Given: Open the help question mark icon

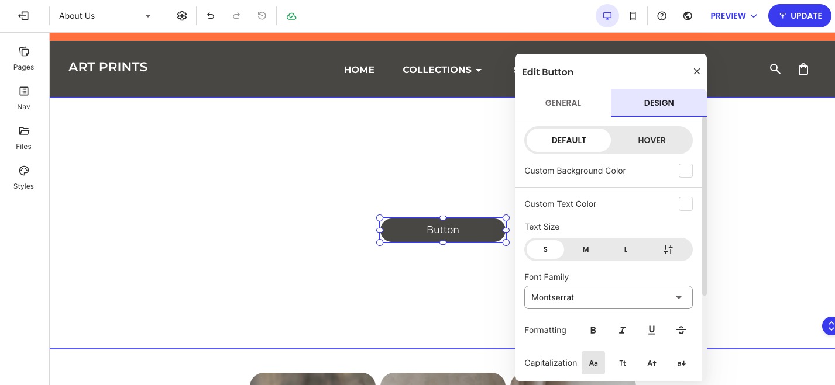Looking at the screenshot, I should click(x=662, y=16).
